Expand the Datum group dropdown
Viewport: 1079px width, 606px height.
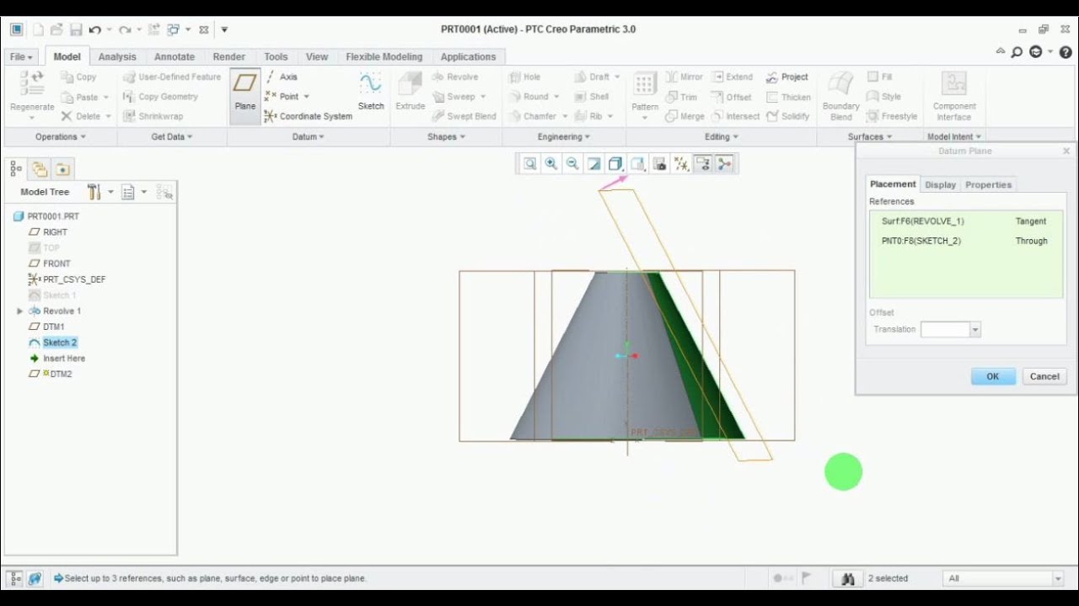[309, 136]
